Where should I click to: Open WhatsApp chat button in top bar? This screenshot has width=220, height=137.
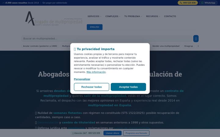click(208, 3)
